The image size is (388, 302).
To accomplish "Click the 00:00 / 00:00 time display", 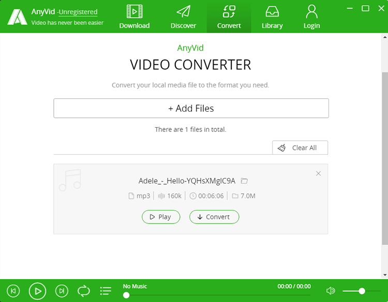I will pos(294,286).
